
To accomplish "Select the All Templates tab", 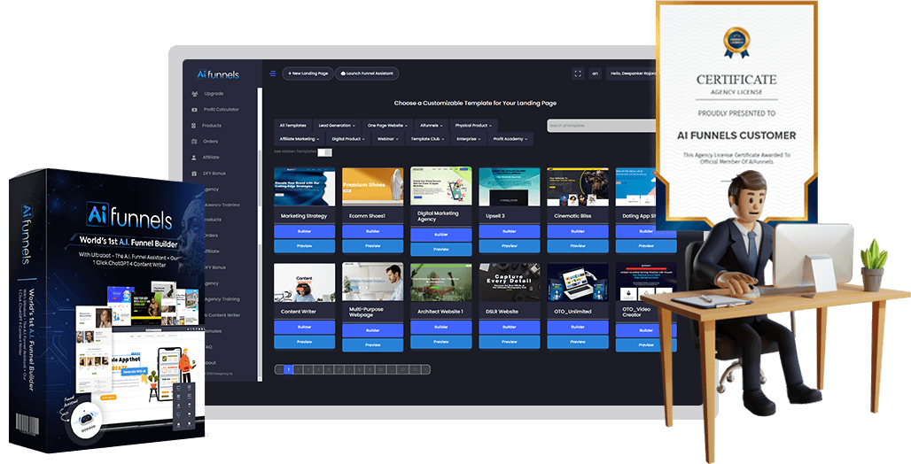I will tap(292, 126).
